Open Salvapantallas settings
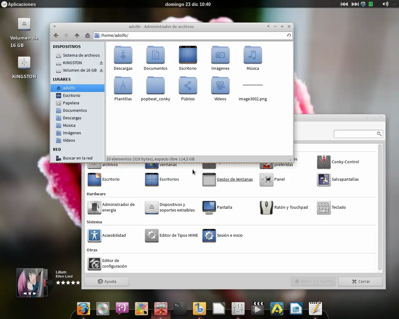This screenshot has height=319, width=399. 338,179
